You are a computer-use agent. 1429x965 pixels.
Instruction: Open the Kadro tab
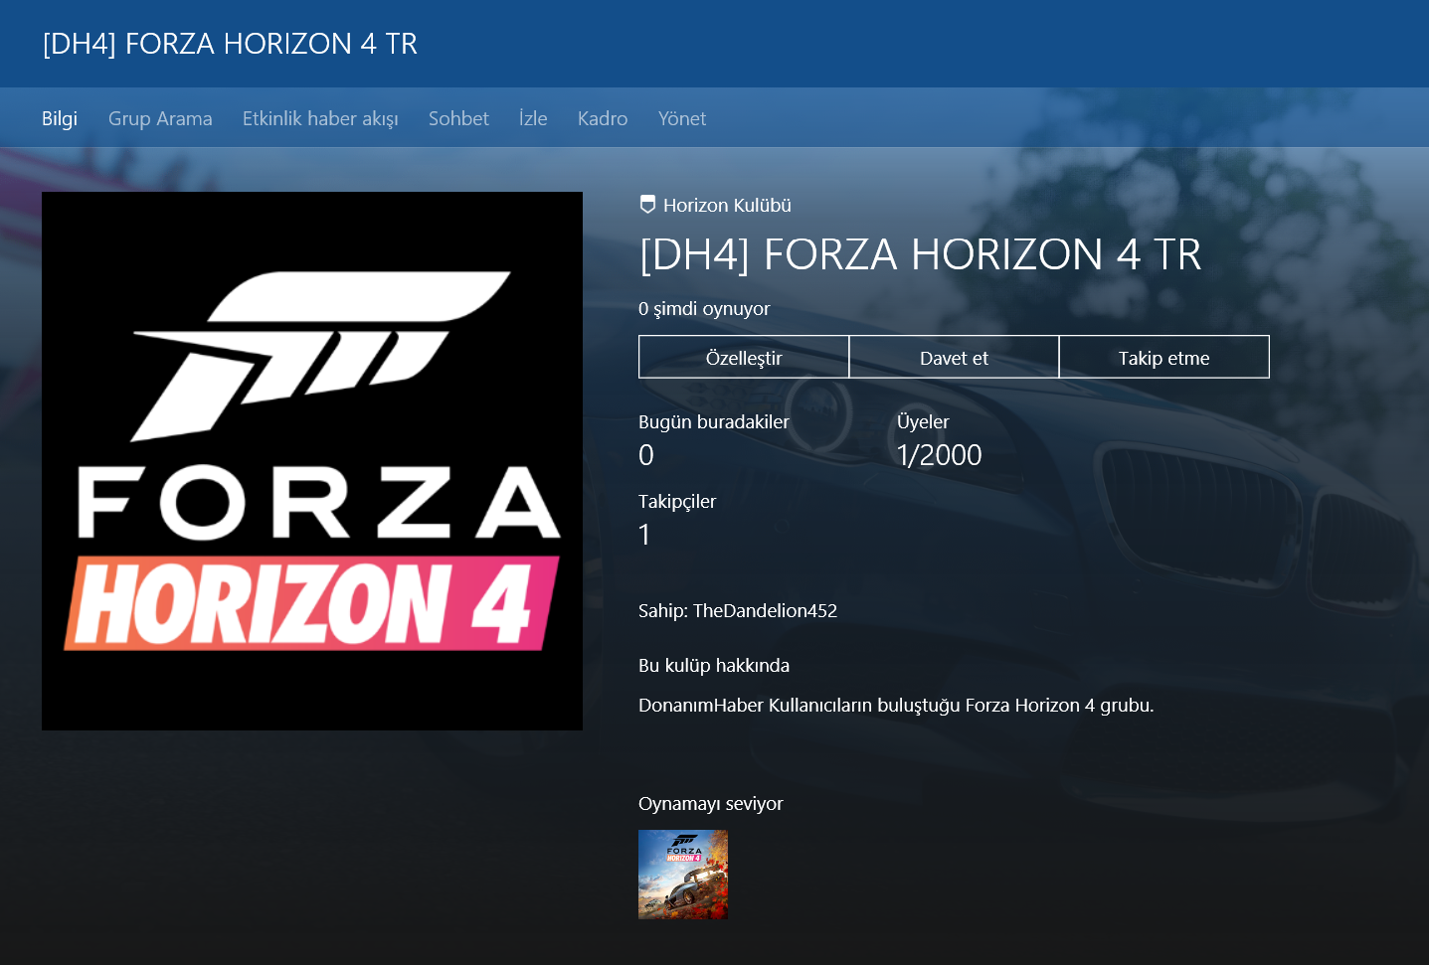click(x=603, y=118)
